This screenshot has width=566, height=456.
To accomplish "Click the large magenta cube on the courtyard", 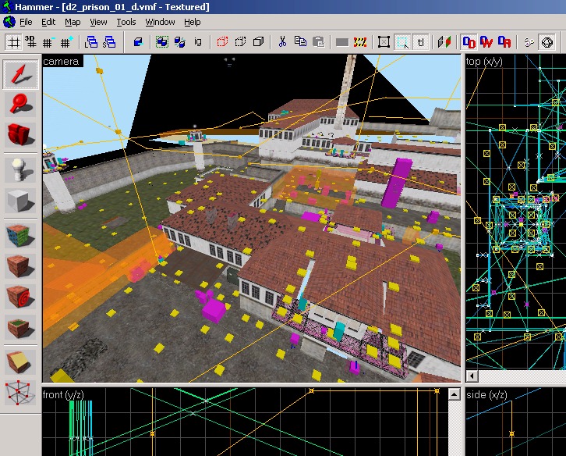I will point(214,311).
